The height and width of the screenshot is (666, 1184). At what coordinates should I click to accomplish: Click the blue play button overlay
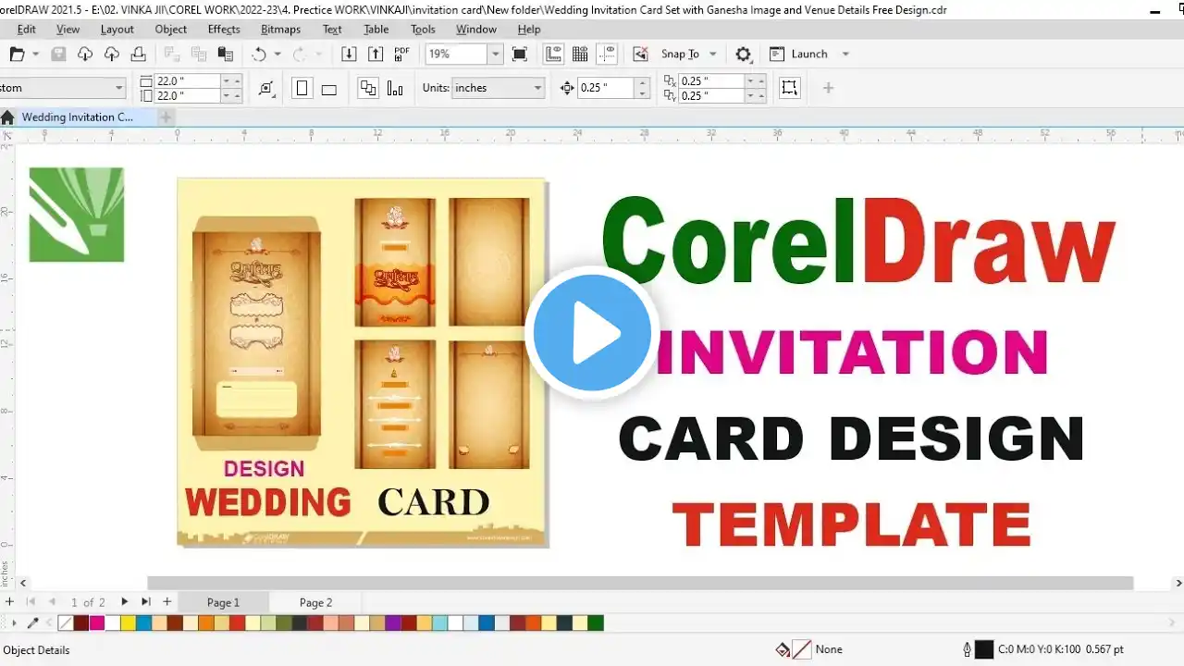click(x=592, y=333)
